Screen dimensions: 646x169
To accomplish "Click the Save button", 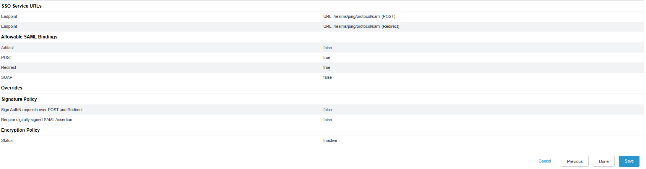I will pyautogui.click(x=629, y=161).
